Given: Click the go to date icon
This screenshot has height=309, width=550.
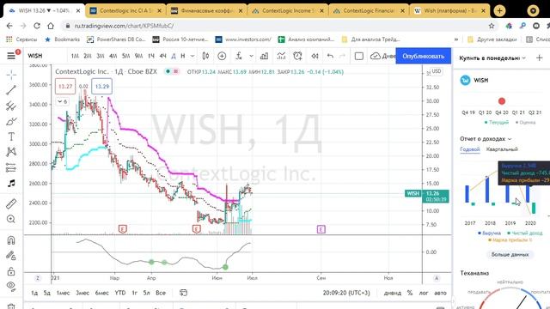Looking at the screenshot, I should pyautogui.click(x=183, y=293).
